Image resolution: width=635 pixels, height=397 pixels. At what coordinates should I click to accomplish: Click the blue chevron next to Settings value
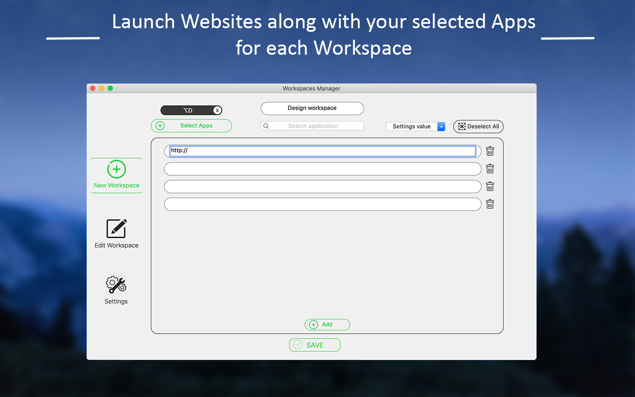(x=441, y=127)
